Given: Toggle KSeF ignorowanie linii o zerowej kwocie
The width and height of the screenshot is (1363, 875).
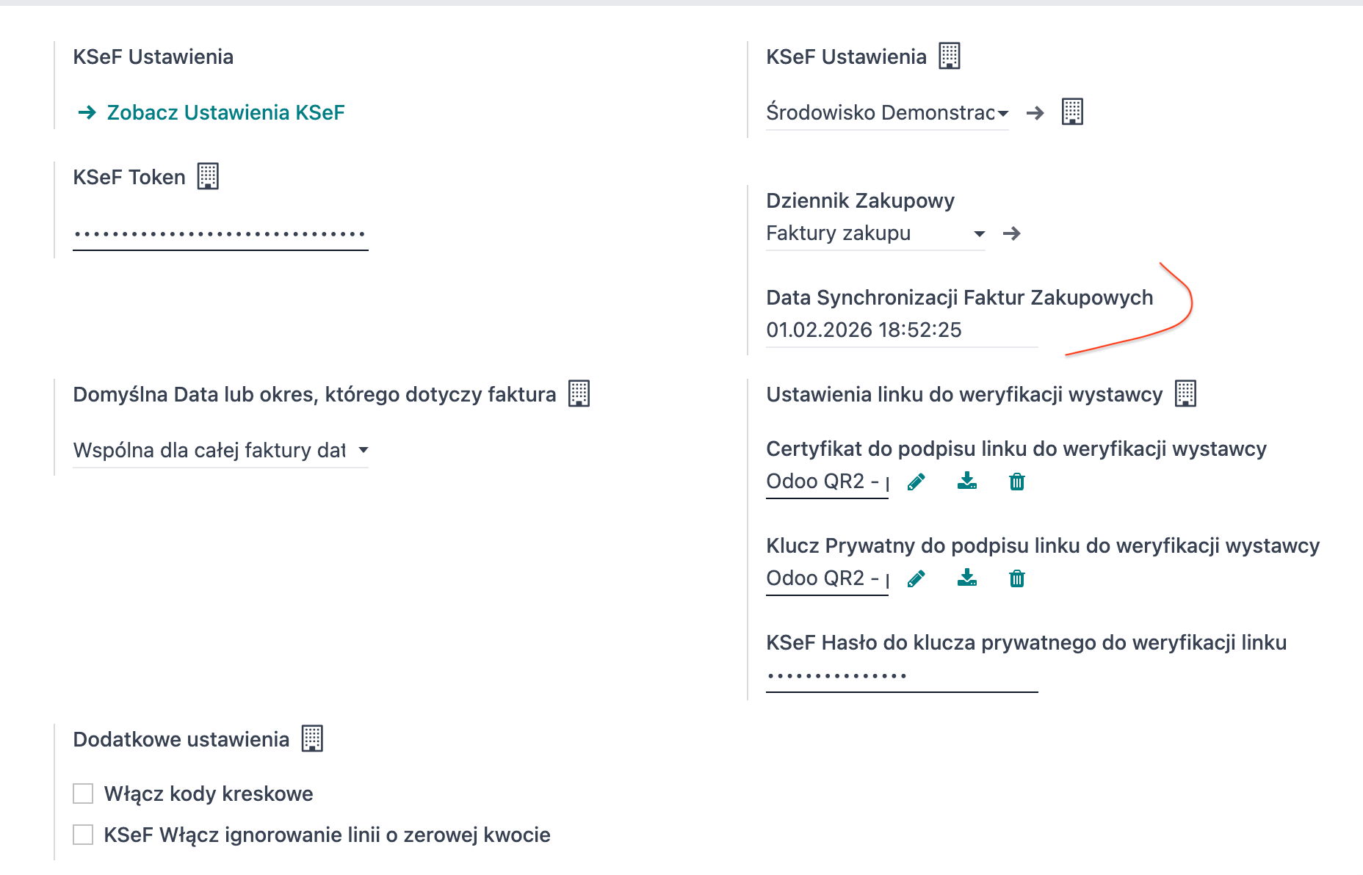Looking at the screenshot, I should (x=83, y=835).
